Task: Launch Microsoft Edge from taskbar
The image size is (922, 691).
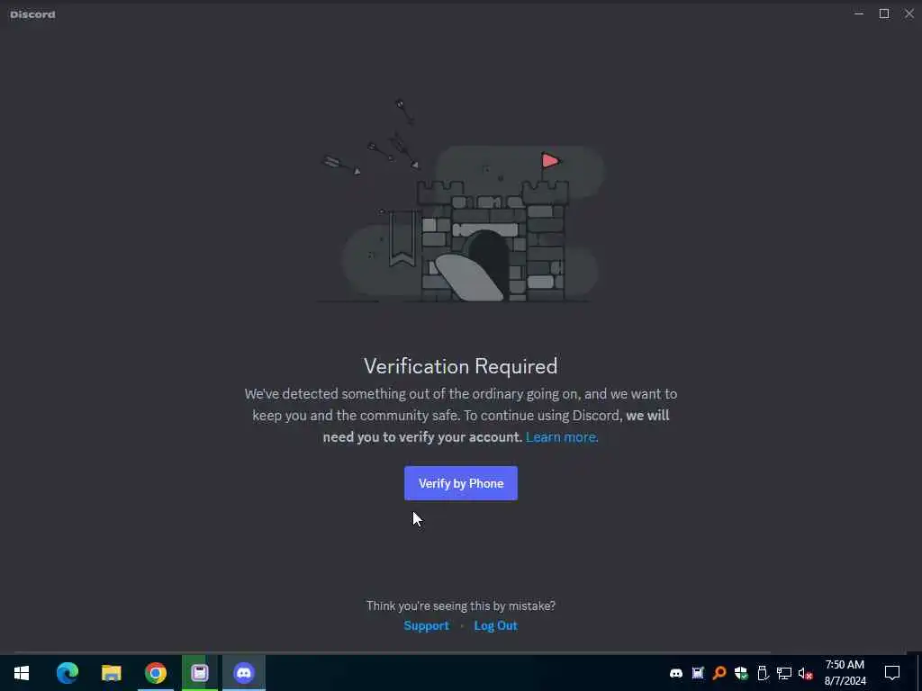Action: click(67, 673)
